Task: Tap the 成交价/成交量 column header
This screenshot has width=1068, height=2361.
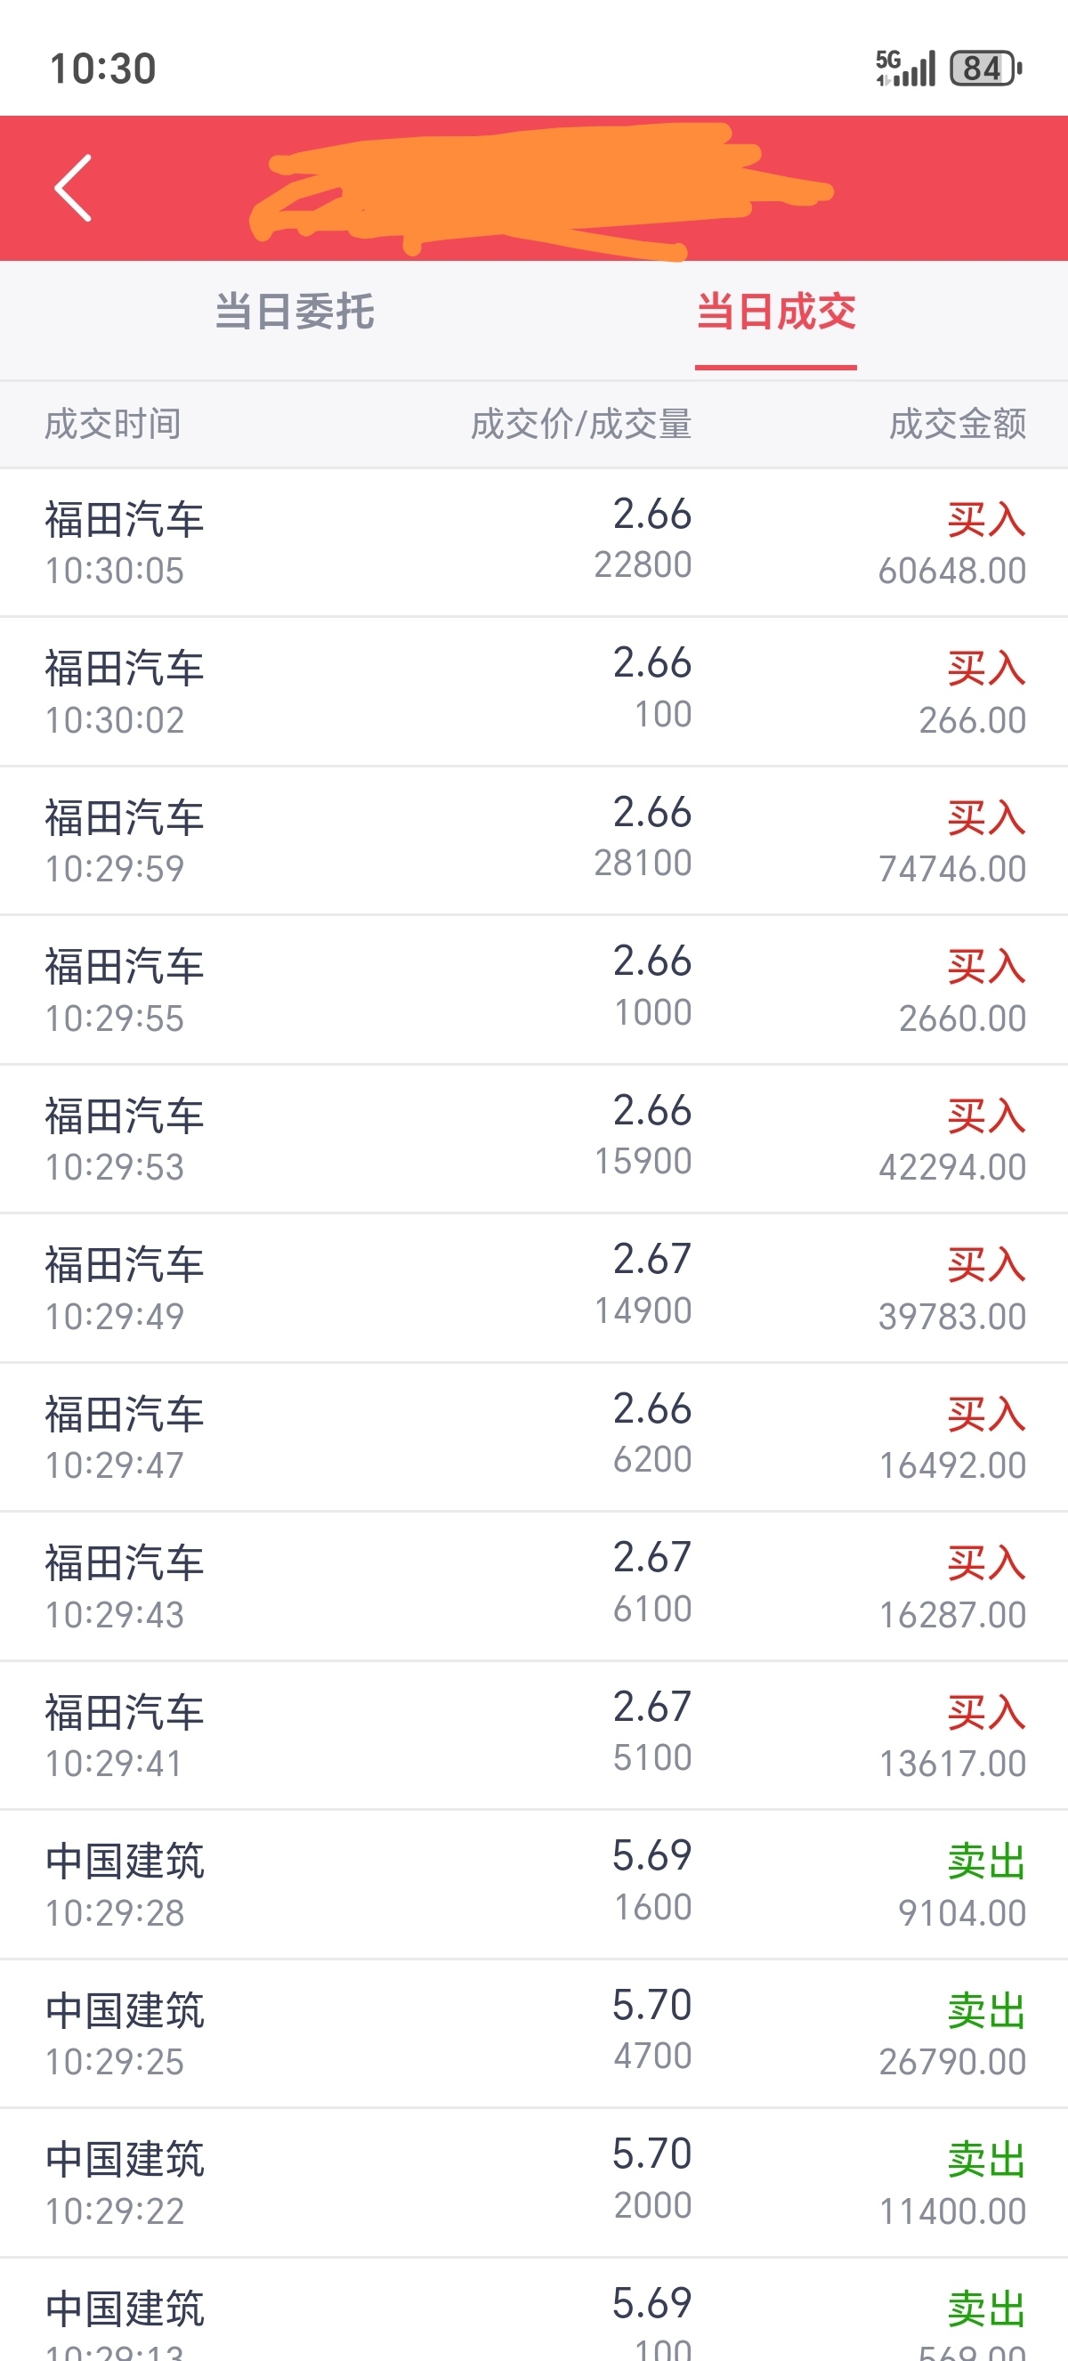Action: [580, 425]
